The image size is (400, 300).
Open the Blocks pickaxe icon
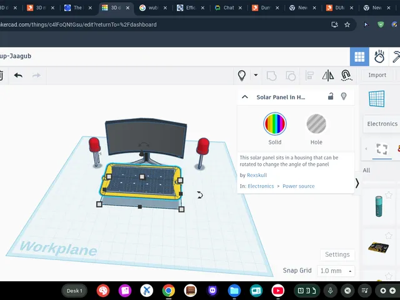(396, 57)
